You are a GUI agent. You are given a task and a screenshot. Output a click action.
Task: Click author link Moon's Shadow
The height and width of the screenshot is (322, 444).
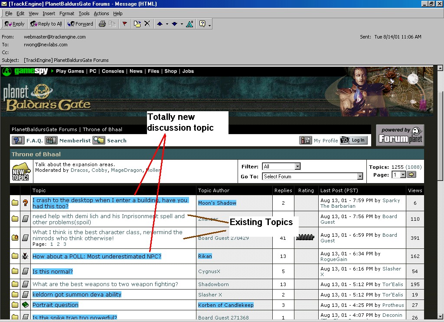tap(217, 203)
